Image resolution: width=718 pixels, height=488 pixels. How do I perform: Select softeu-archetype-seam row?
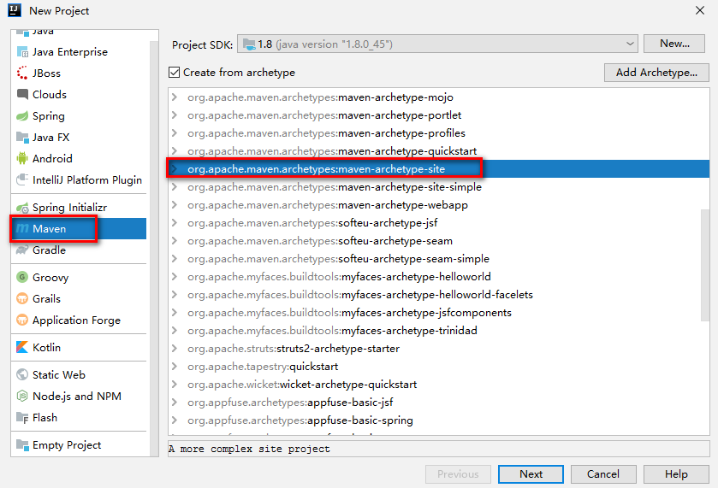[x=439, y=240]
